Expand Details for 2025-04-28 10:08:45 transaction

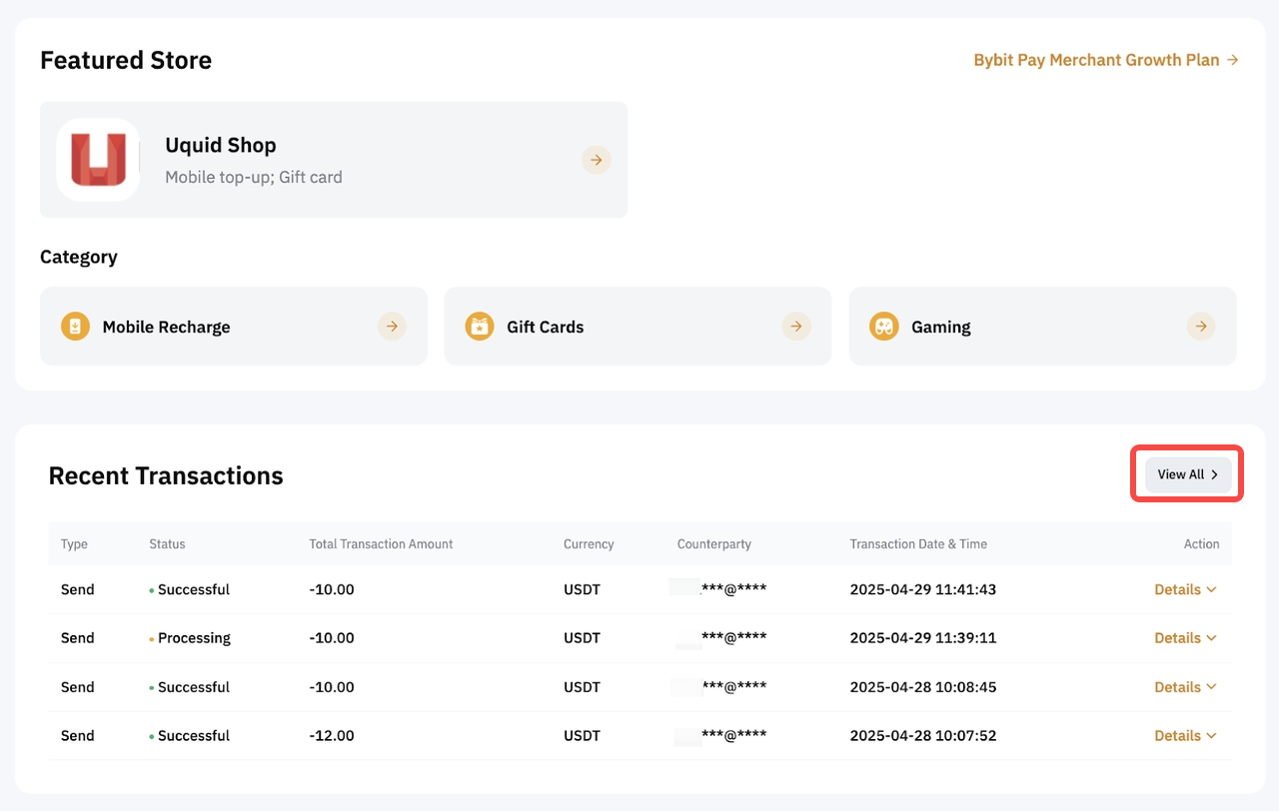pyautogui.click(x=1185, y=687)
